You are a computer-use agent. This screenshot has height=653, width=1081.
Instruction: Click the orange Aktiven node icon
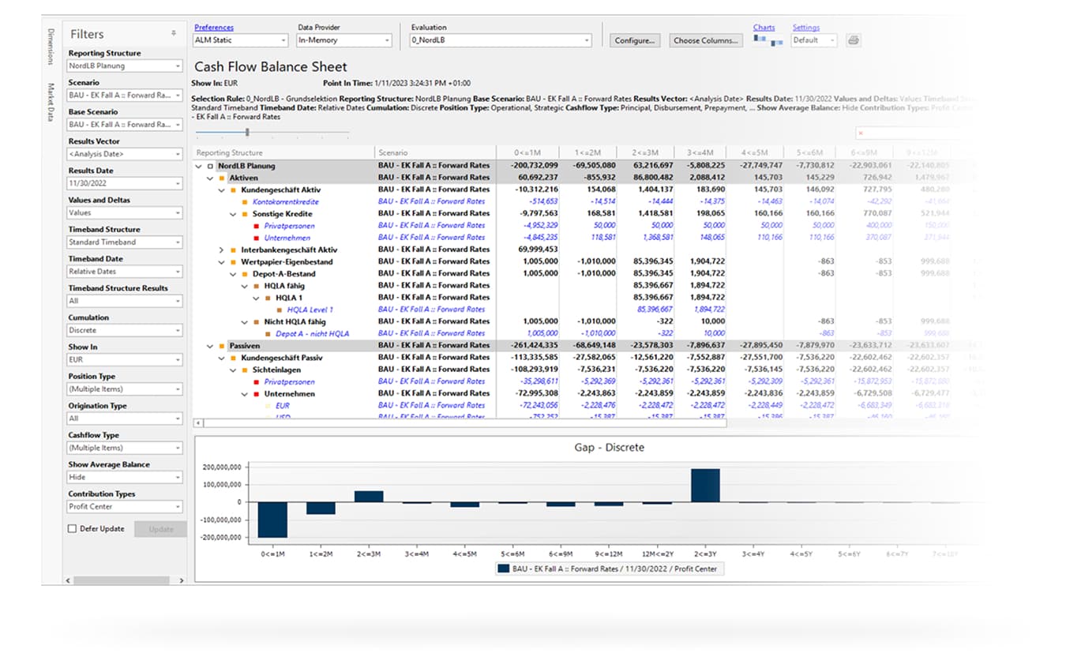coord(222,178)
